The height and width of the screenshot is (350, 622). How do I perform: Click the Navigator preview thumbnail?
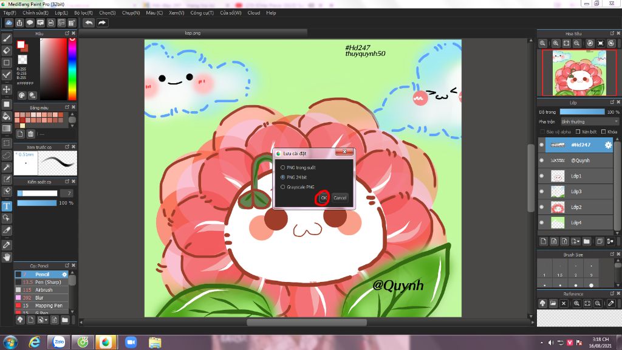point(579,73)
